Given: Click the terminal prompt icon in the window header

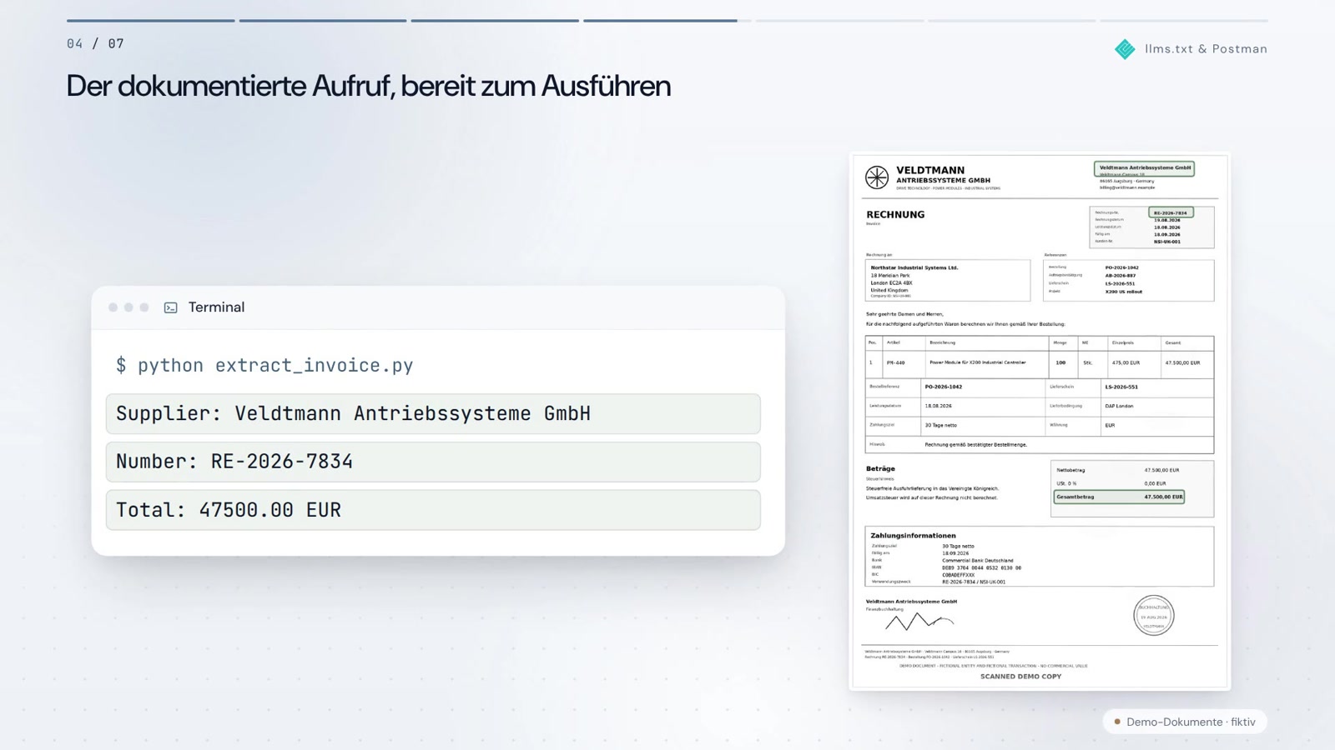Looking at the screenshot, I should (x=171, y=307).
